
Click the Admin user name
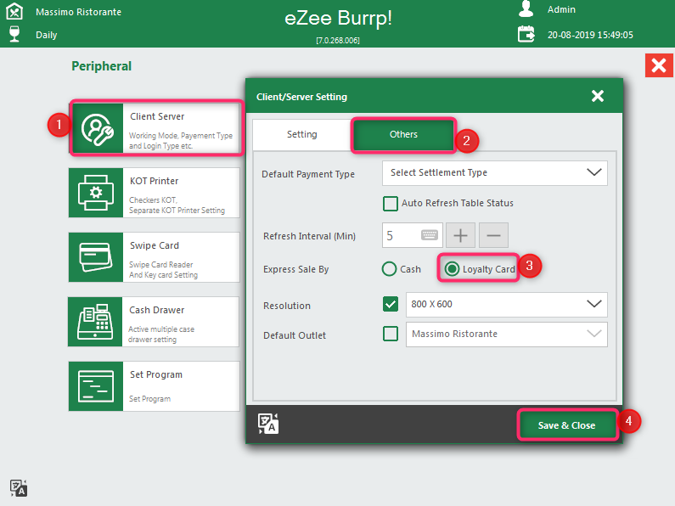click(x=561, y=9)
